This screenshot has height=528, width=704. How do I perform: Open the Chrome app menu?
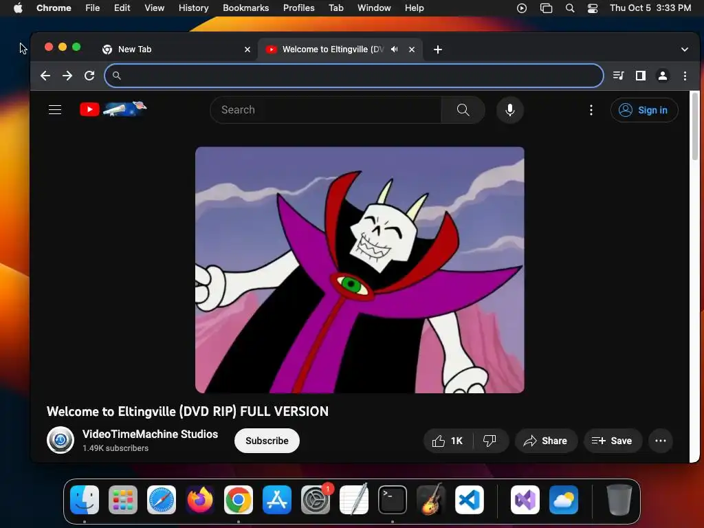pos(54,8)
